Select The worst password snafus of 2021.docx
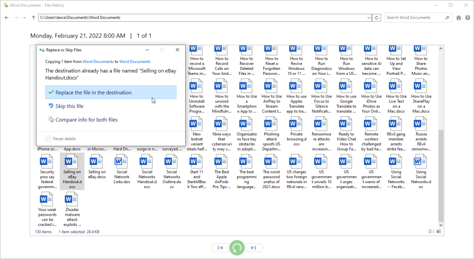 click(x=272, y=171)
